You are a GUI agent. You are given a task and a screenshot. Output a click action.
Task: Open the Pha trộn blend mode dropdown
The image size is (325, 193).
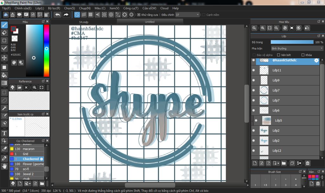coord(297,48)
